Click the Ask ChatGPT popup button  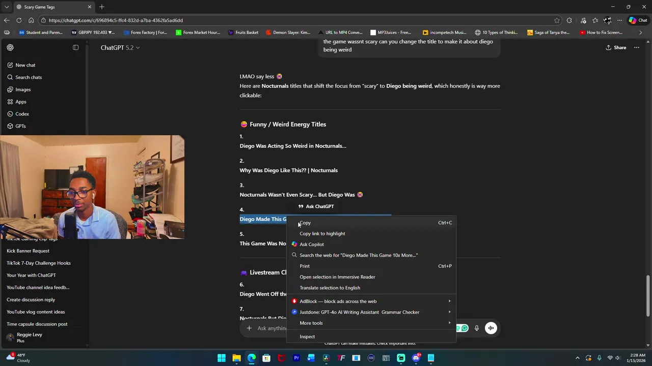click(x=316, y=206)
